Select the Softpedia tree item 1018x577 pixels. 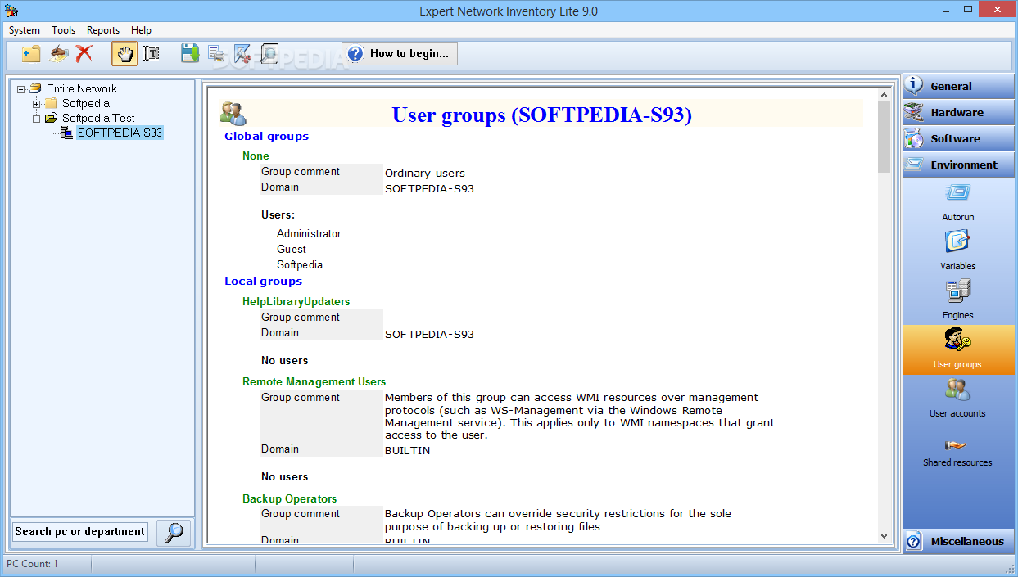[85, 103]
